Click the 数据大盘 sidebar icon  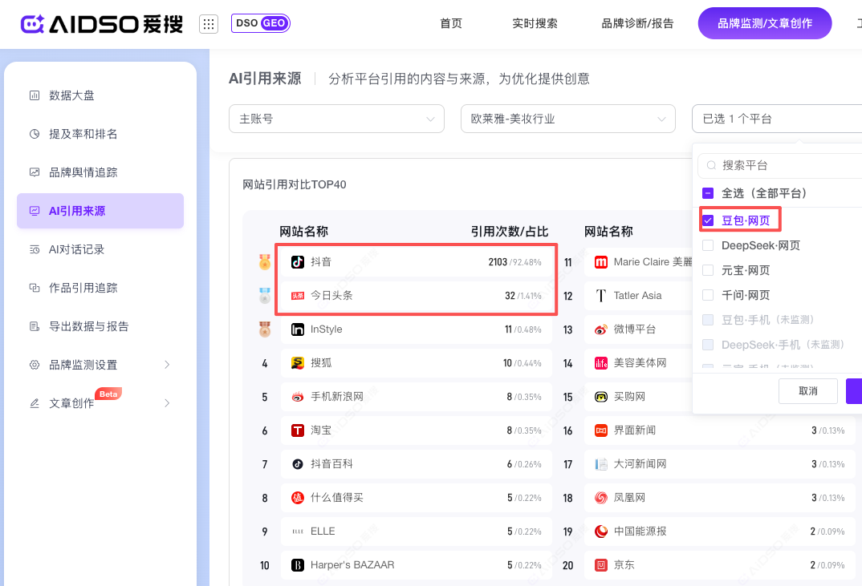pyautogui.click(x=34, y=95)
